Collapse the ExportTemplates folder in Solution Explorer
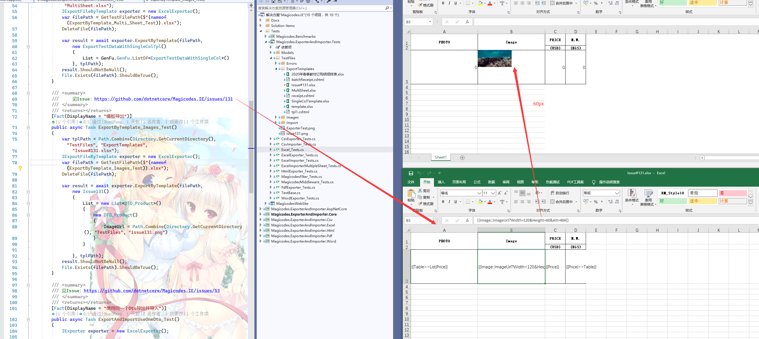 (276, 69)
